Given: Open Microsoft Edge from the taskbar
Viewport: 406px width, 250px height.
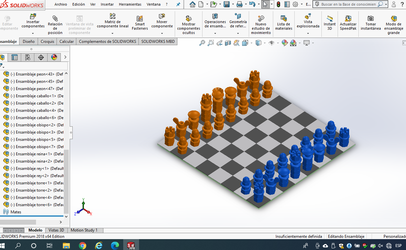Looking at the screenshot, I should pyautogui.click(x=115, y=245).
